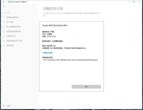This screenshot has width=143, height=110.
Task: Select 家庭选项 in sidebar
Action: point(10,45)
